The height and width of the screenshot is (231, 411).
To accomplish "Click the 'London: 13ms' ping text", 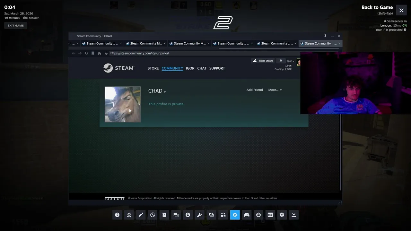I will click(x=391, y=25).
